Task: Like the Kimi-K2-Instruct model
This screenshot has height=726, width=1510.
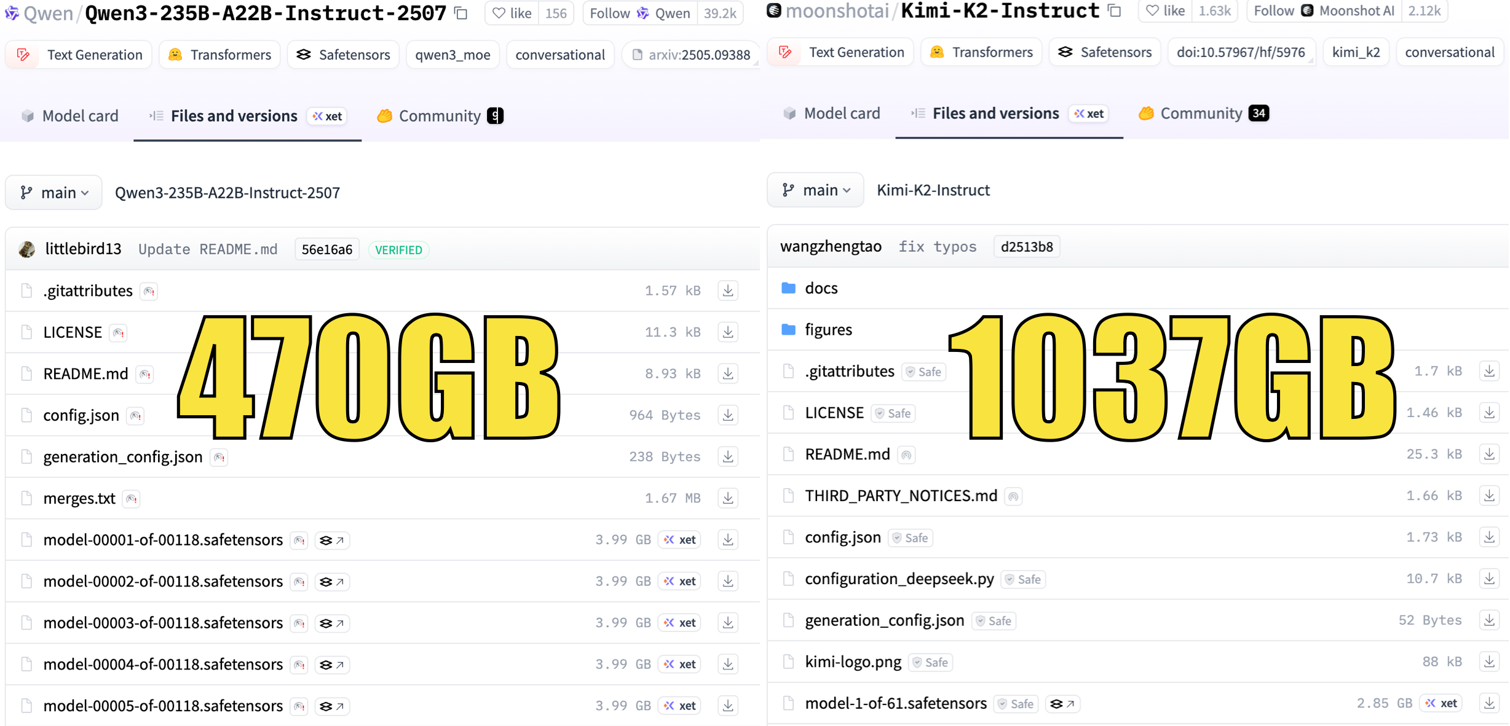Action: 1165,10
